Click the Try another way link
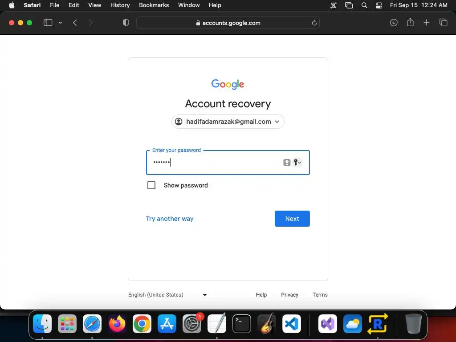 pyautogui.click(x=170, y=219)
